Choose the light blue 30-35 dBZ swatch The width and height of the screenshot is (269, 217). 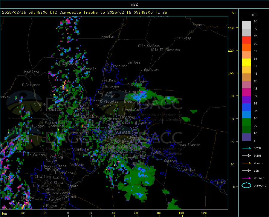246,115
